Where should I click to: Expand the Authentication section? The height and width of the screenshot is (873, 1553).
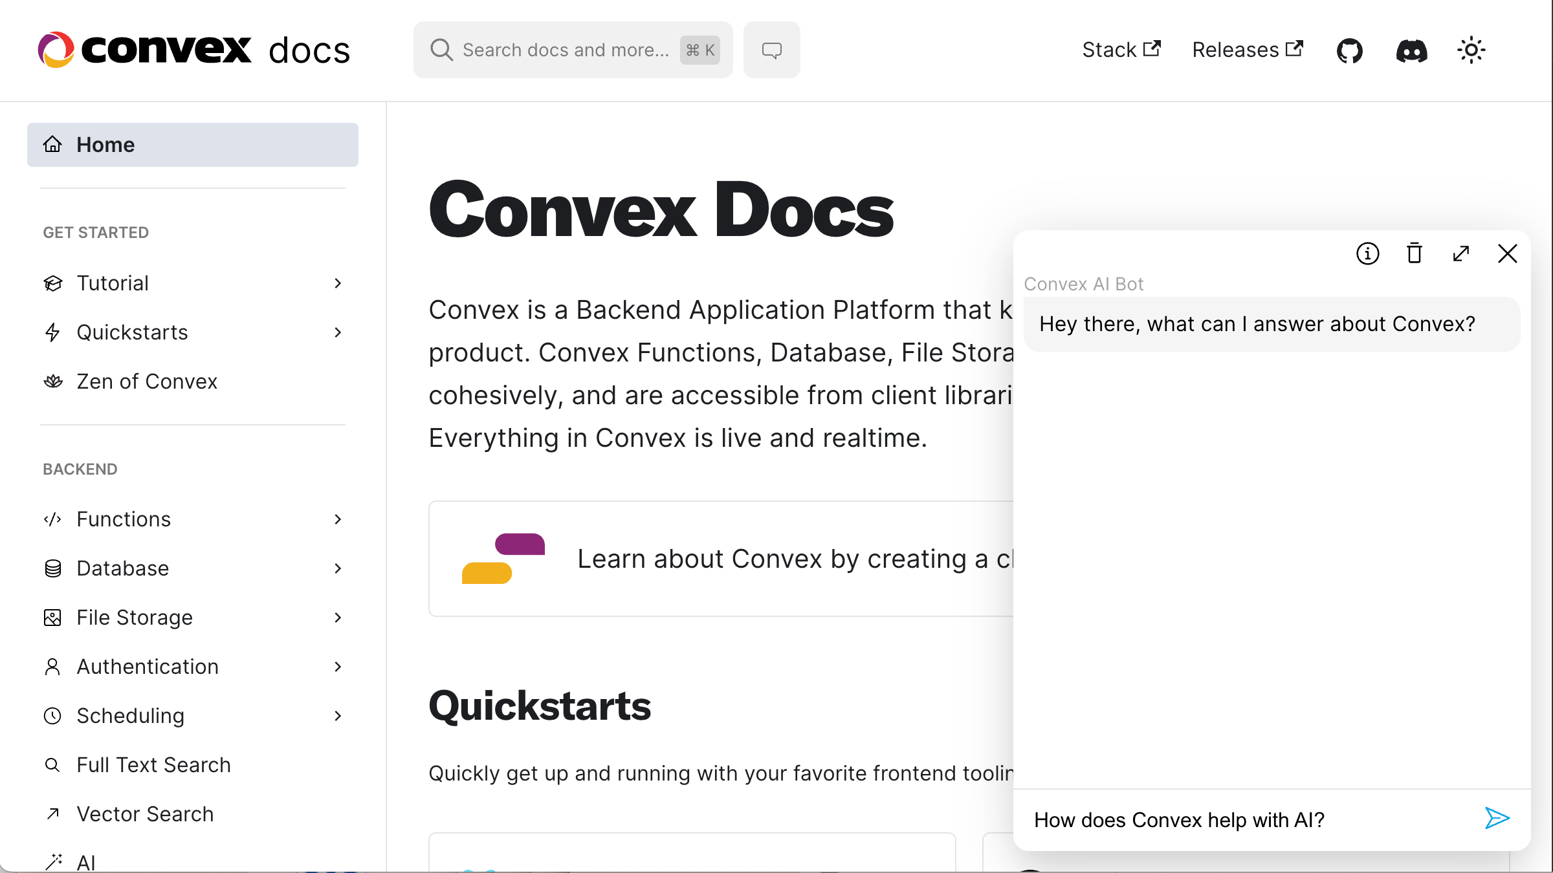point(338,667)
